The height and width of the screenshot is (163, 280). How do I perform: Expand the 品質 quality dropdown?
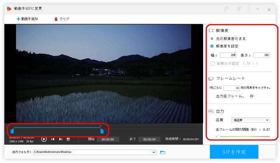coord(251,120)
